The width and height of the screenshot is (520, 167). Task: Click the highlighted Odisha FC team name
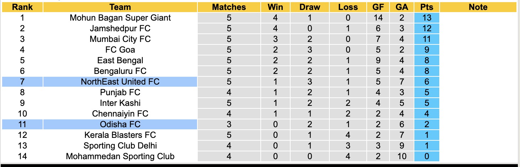point(120,124)
